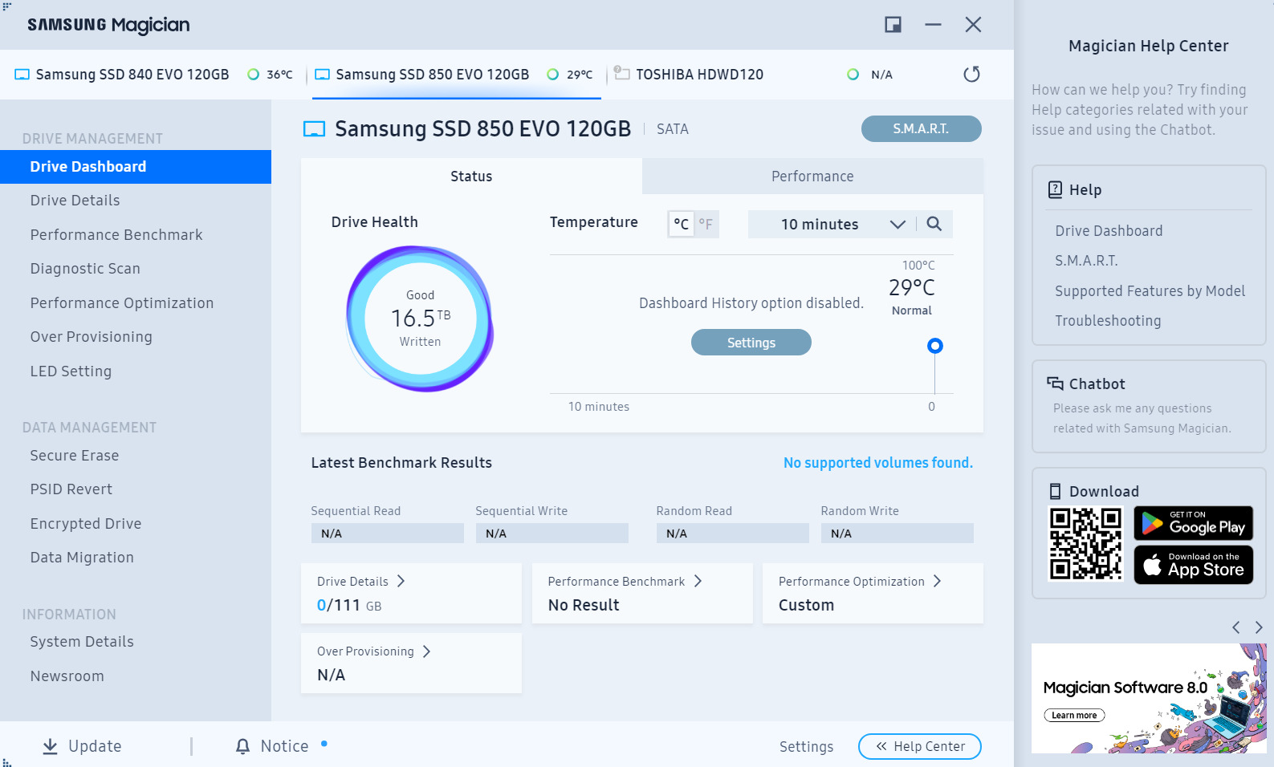Click the temperature history search magnifier icon
Screen dimensions: 1274x767
(934, 224)
